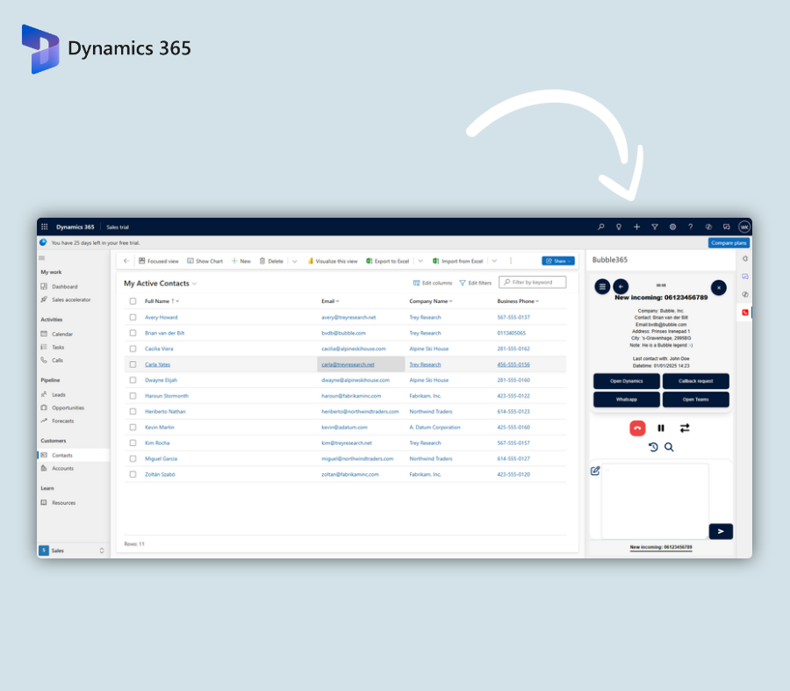Viewport: 790px width, 691px height.
Task: Click the top bar search magnifier
Action: (601, 227)
